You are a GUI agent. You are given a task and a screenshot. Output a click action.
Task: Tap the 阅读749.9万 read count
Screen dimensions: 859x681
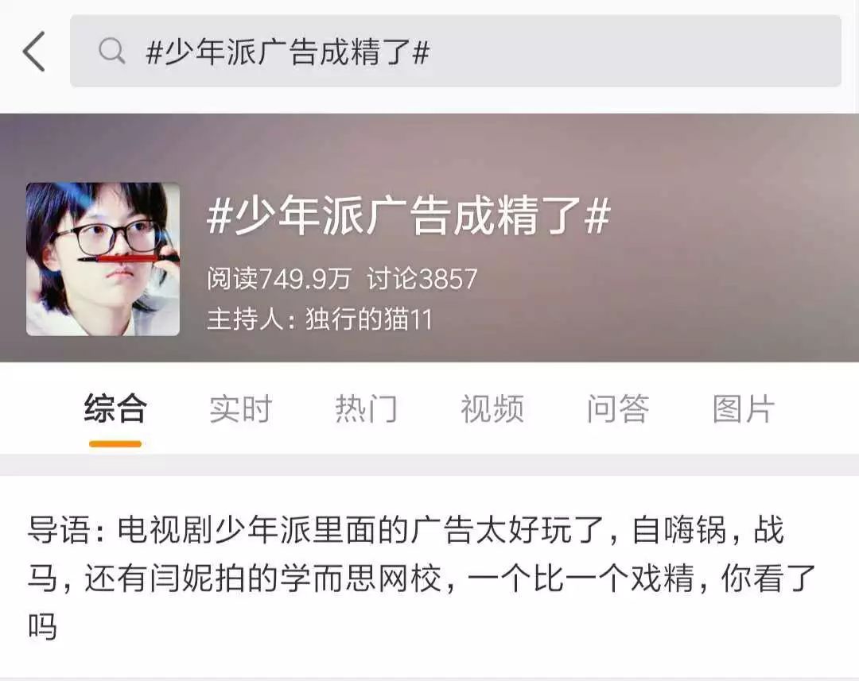coord(279,279)
